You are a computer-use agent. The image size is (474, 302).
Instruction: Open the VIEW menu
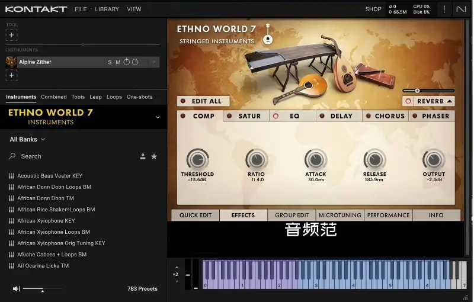[x=134, y=9]
